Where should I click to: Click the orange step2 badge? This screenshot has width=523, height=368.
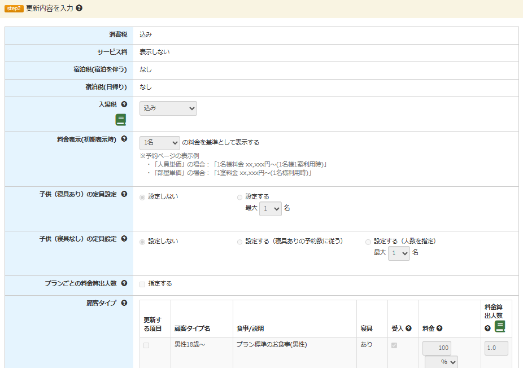pos(14,8)
